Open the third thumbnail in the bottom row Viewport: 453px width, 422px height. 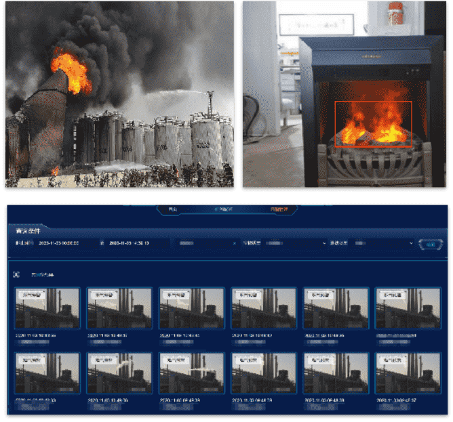[x=192, y=374]
